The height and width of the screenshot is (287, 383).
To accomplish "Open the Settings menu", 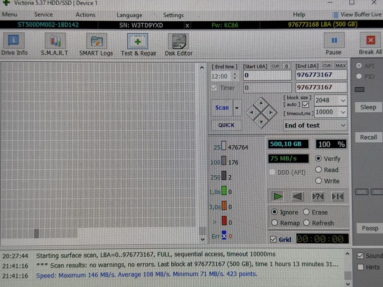I will (x=173, y=15).
